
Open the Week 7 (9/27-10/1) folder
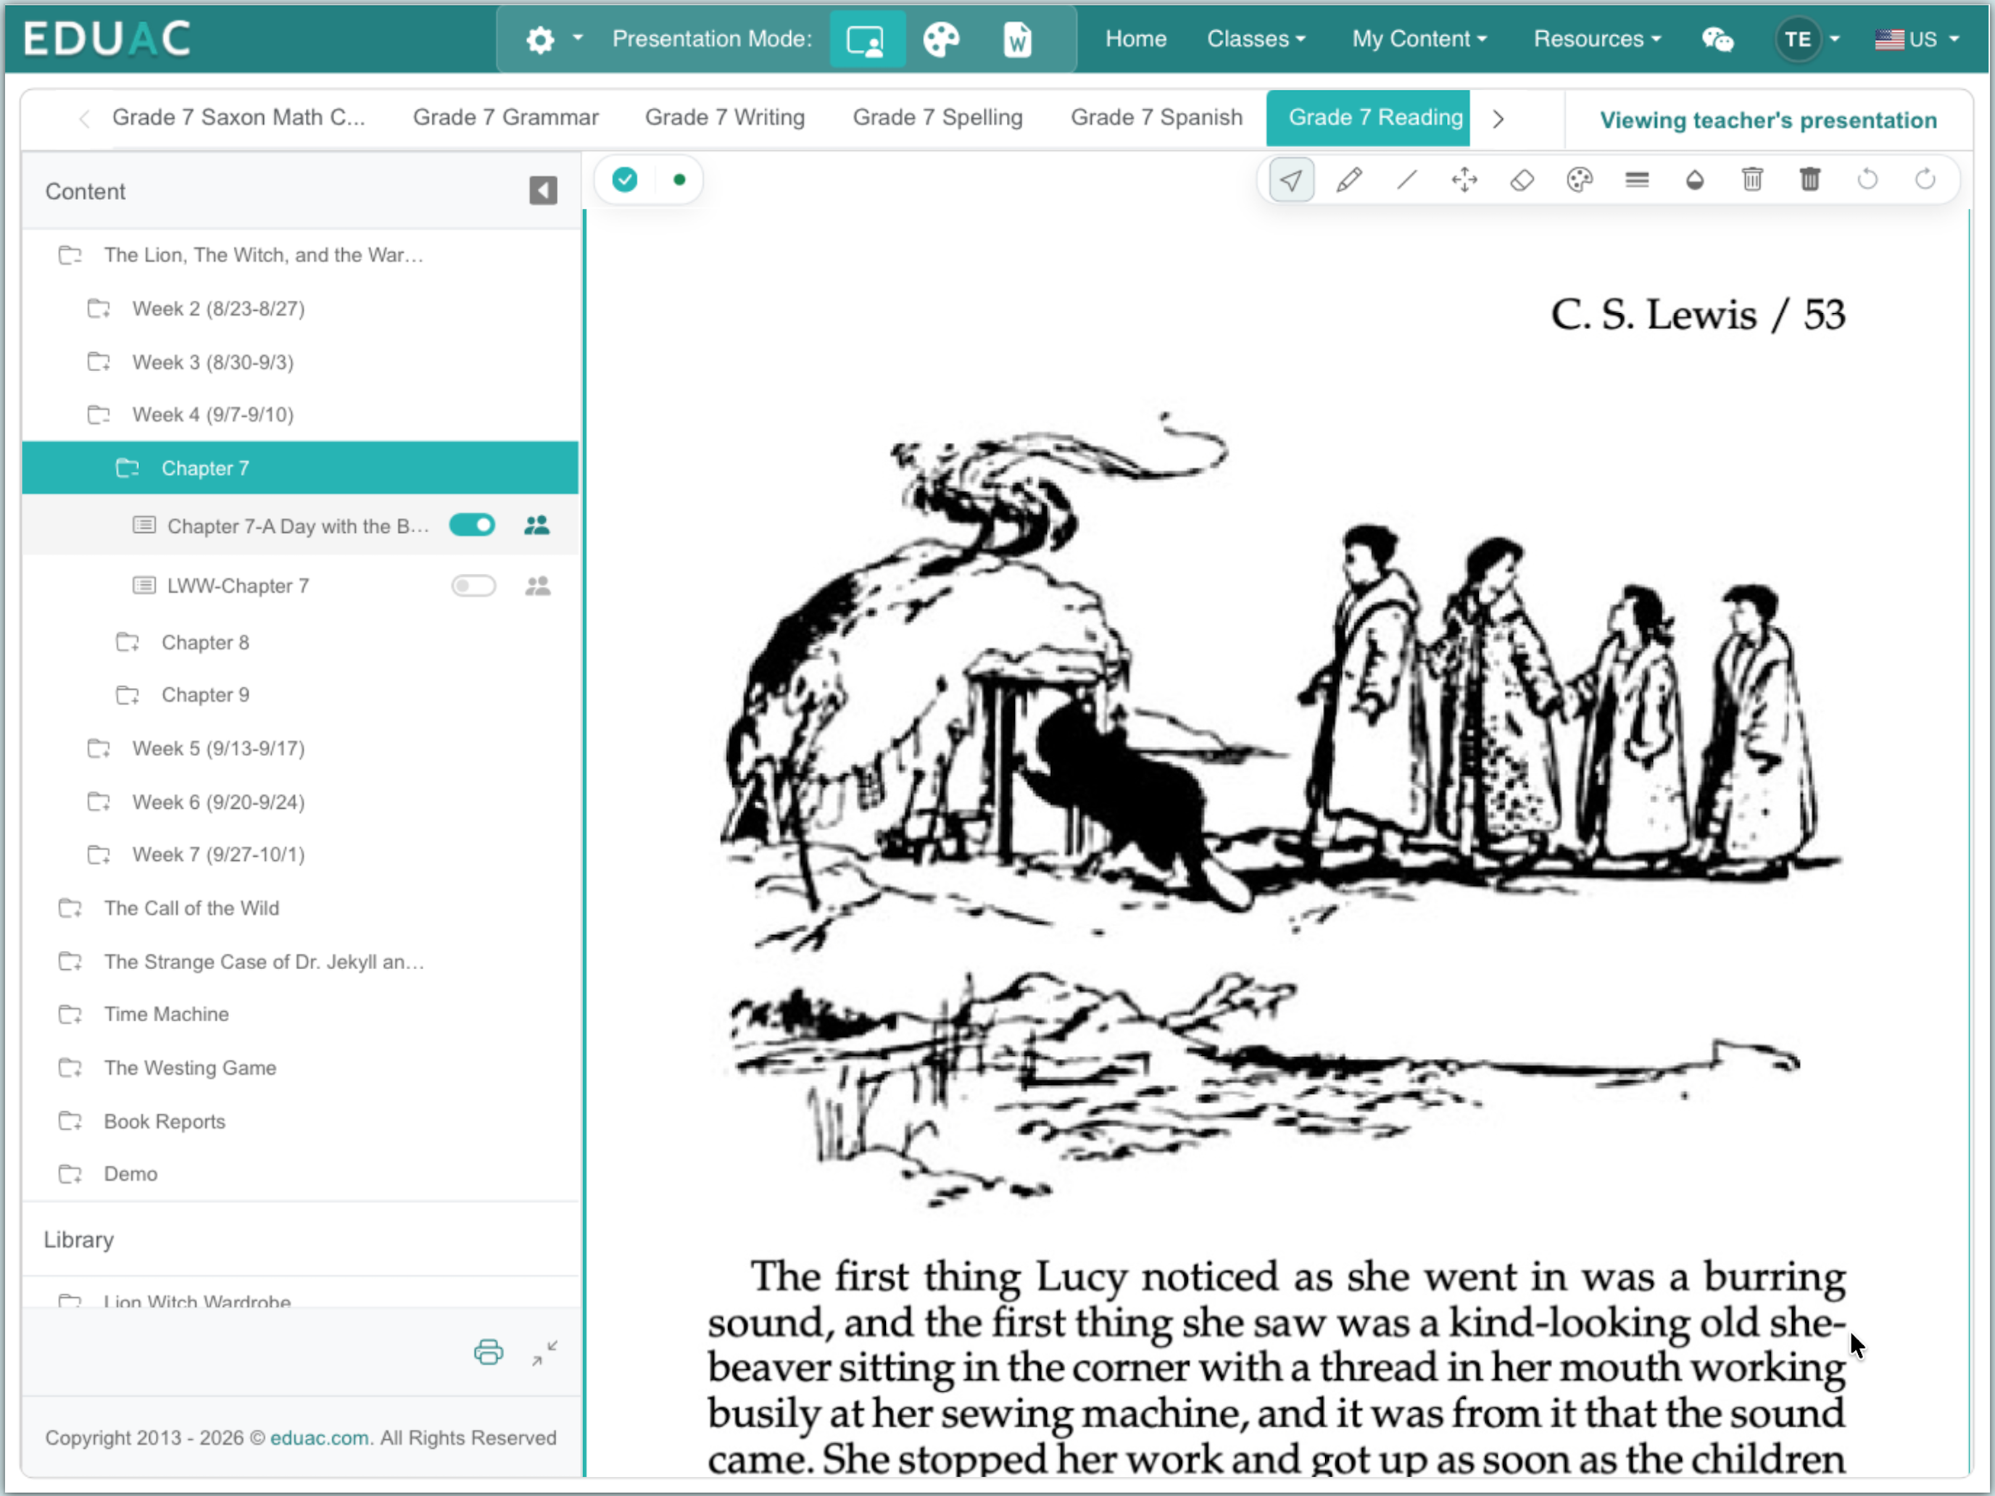click(217, 854)
